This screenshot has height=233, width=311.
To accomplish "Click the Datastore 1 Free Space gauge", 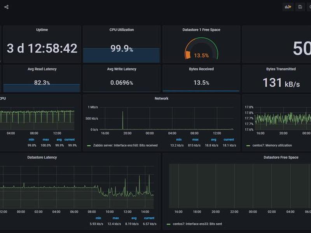I will point(201,49).
